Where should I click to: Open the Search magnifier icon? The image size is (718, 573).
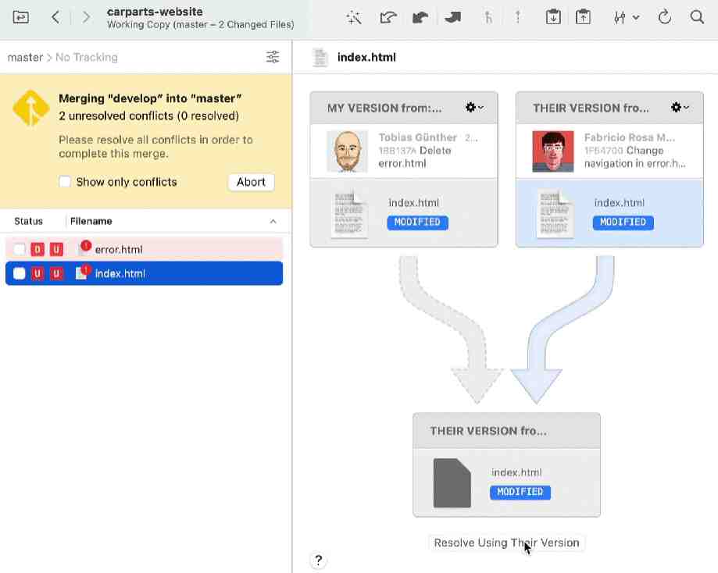[x=697, y=17]
